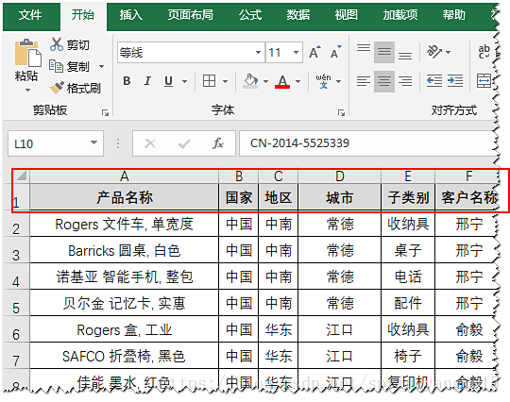Select row 4 header
The height and width of the screenshot is (402, 510).
click(16, 276)
